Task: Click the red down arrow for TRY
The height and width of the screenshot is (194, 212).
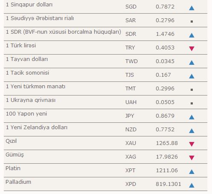Action: click(x=192, y=49)
